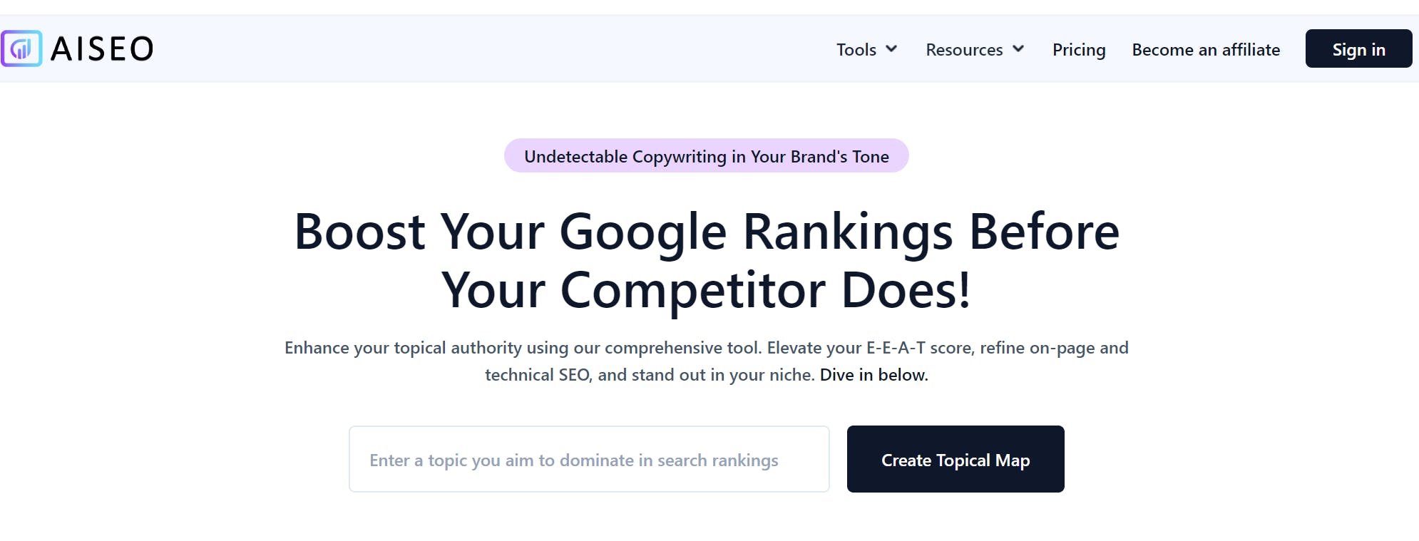1419x541 pixels.
Task: Expand the chevron next to Tools
Action: coord(891,48)
